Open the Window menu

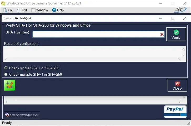point(39,10)
